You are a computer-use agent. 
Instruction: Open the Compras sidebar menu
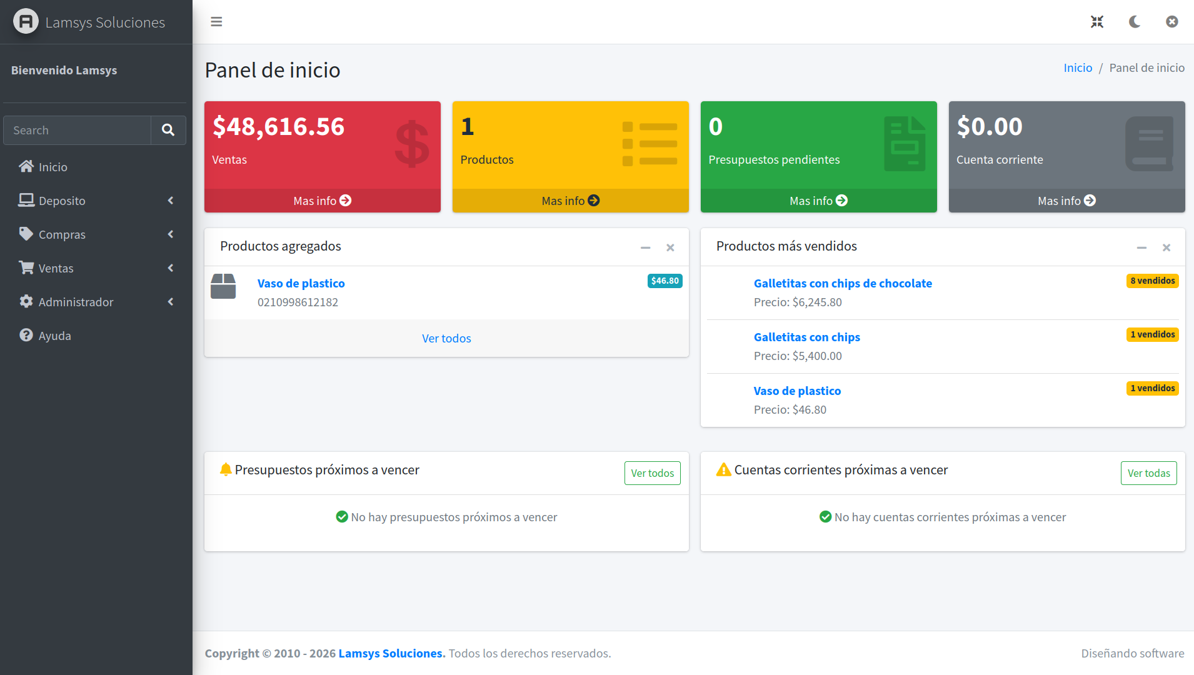tap(96, 234)
